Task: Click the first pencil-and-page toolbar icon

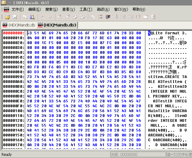Action: pyautogui.click(x=75, y=17)
